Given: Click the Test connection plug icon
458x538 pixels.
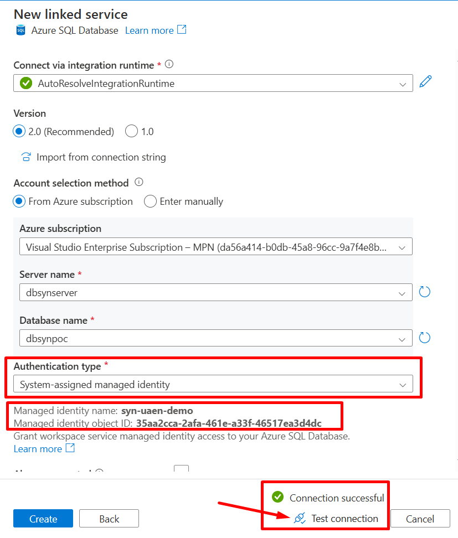Looking at the screenshot, I should 300,519.
